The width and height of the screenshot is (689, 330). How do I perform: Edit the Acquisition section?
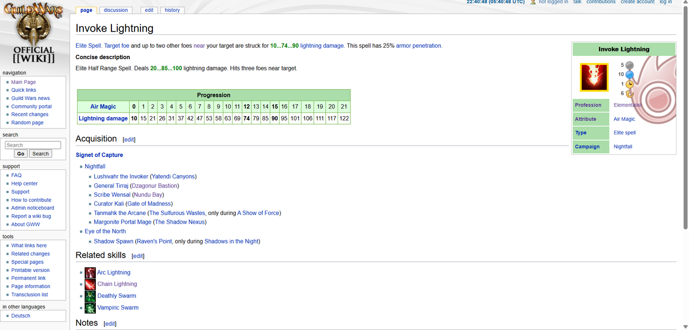coord(129,140)
